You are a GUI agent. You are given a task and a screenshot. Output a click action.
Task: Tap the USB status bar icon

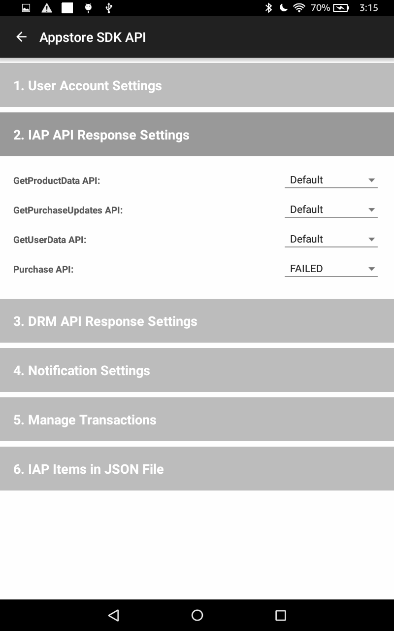click(109, 7)
